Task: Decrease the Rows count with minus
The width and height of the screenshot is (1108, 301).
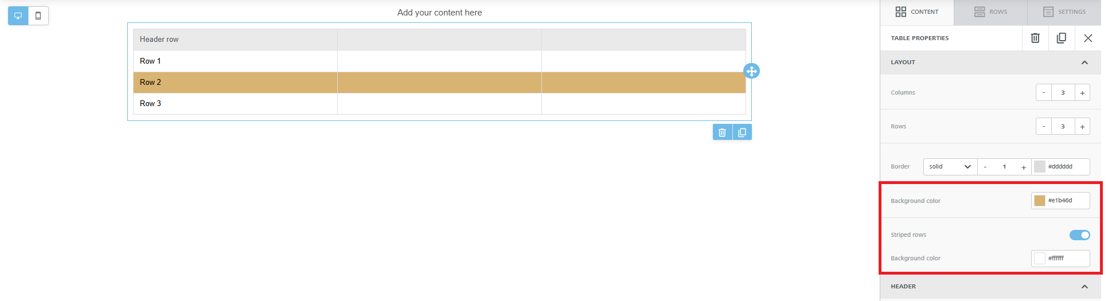Action: tap(1044, 127)
